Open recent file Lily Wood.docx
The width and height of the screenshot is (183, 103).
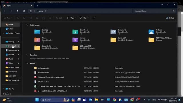tap(44, 82)
